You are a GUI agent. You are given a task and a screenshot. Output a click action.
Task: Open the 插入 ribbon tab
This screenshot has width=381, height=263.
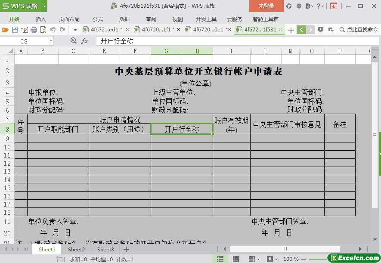(x=40, y=19)
